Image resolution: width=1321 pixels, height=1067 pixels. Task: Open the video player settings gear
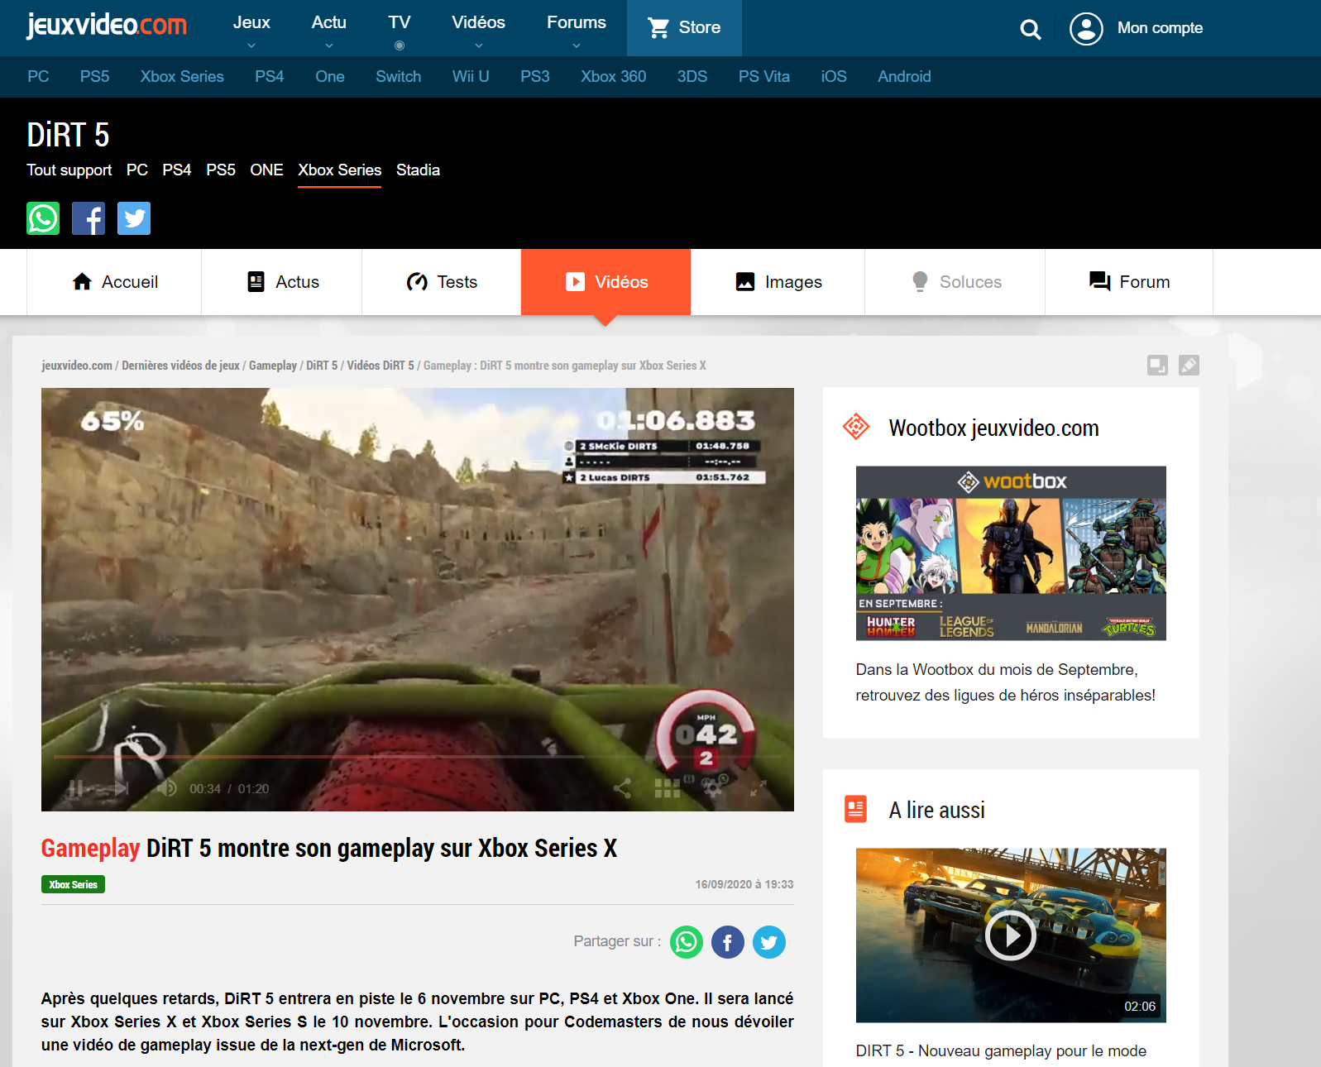713,788
